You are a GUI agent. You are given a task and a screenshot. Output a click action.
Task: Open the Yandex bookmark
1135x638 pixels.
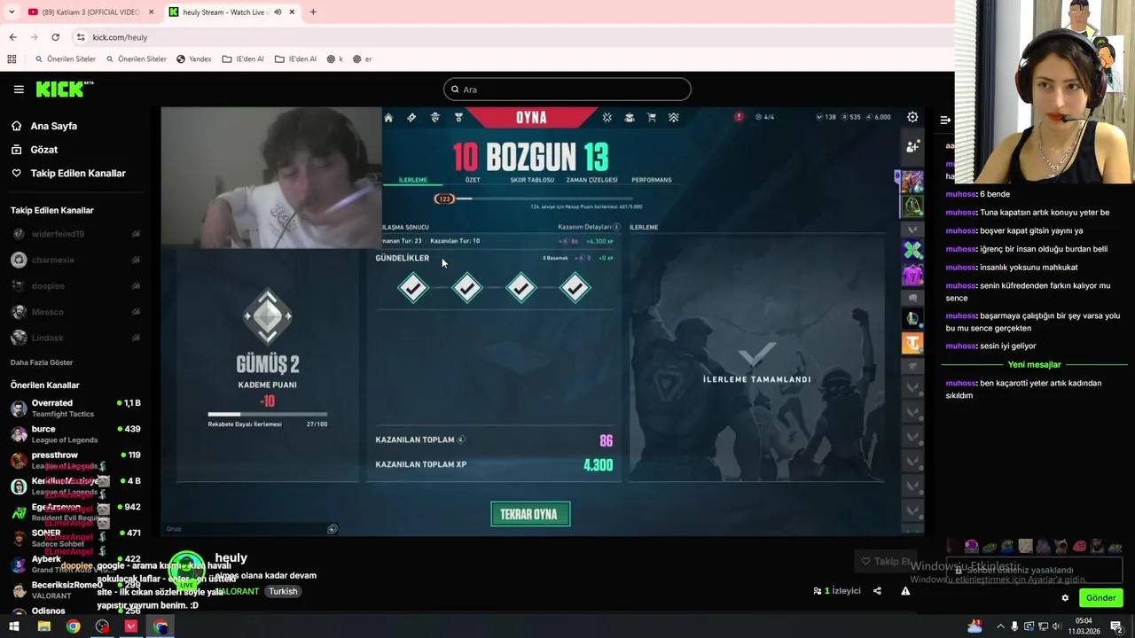tap(193, 59)
